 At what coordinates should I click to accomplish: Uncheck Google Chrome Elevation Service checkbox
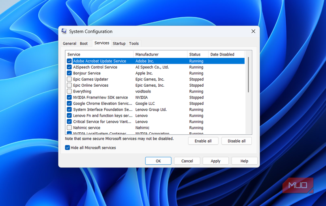[69, 103]
